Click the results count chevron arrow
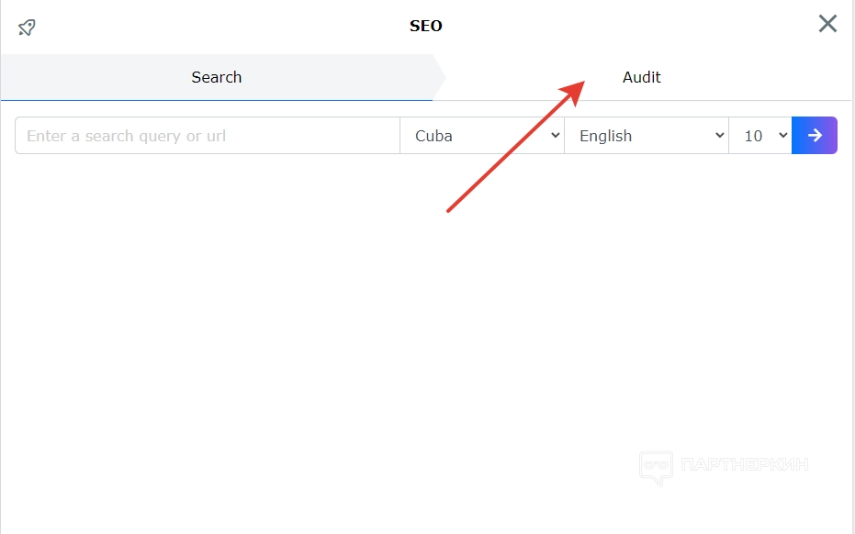Viewport: 855px width, 534px height. coord(782,136)
